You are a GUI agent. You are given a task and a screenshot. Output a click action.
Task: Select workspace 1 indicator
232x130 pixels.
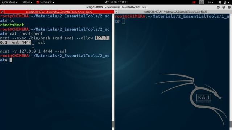(202, 2)
